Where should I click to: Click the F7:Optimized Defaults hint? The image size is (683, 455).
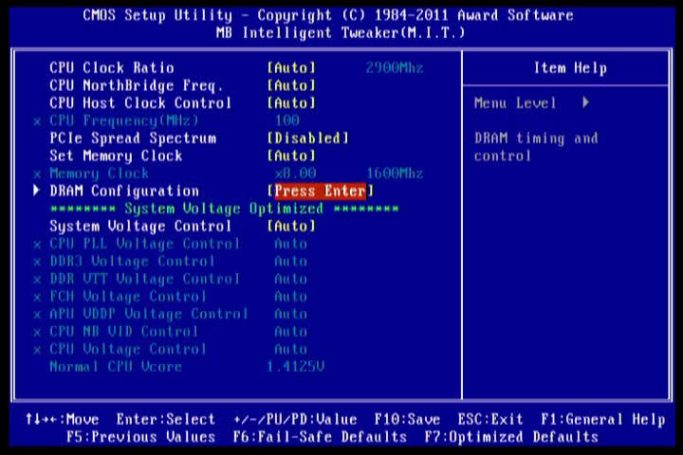(x=511, y=437)
